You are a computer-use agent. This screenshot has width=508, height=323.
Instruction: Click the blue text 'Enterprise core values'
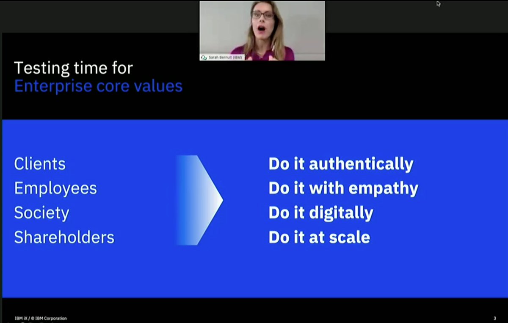tap(98, 86)
